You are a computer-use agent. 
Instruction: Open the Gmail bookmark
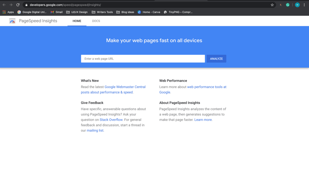(x=56, y=12)
